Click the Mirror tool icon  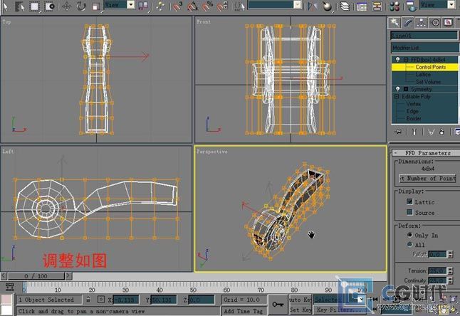(311, 6)
